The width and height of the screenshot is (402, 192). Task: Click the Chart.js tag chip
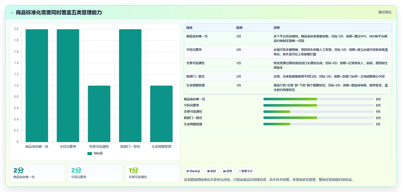pos(193,171)
